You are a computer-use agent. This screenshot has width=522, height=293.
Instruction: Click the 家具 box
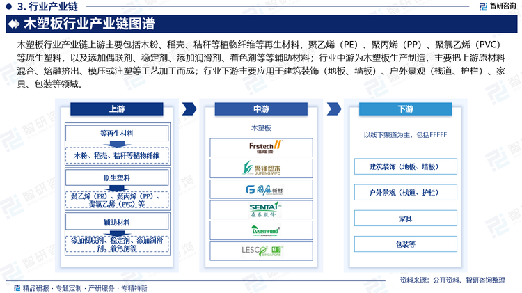coord(406,219)
